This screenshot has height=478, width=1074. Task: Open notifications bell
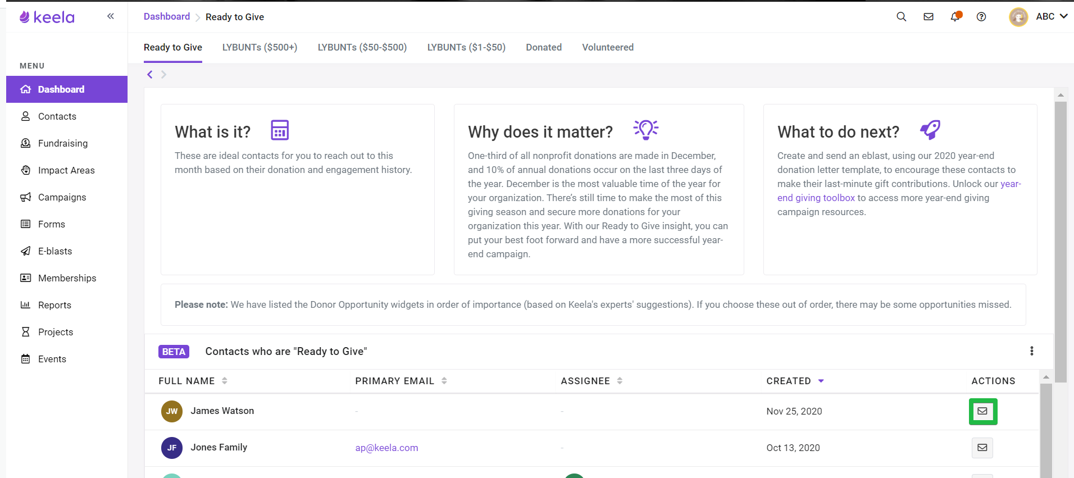coord(955,16)
